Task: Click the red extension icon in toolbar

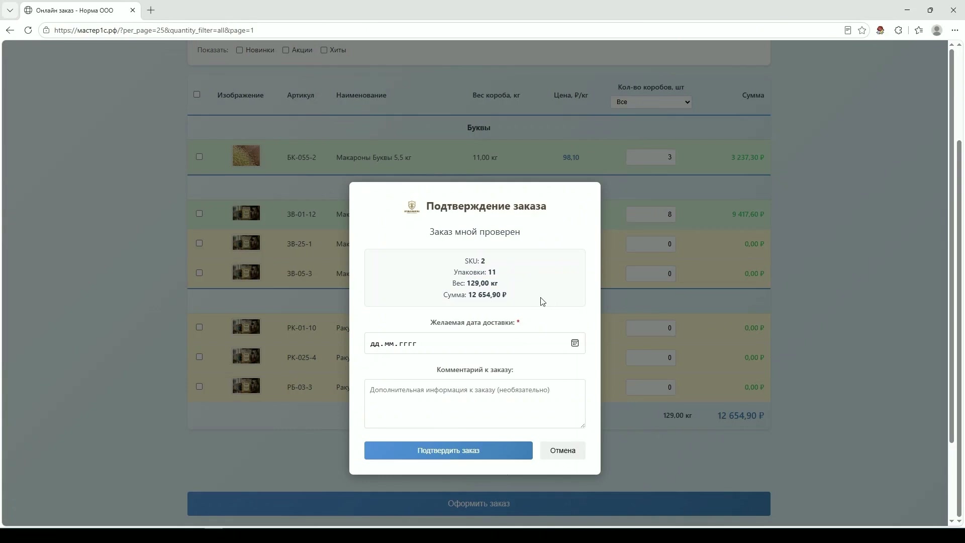Action: point(880,30)
